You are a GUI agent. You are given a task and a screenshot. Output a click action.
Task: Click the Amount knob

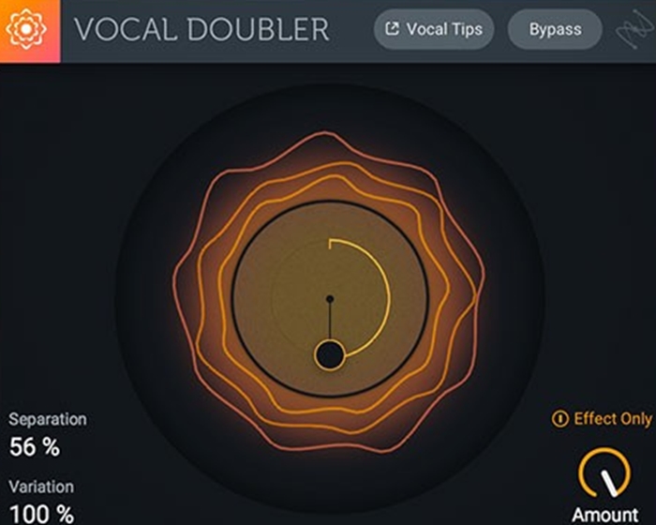pos(604,473)
